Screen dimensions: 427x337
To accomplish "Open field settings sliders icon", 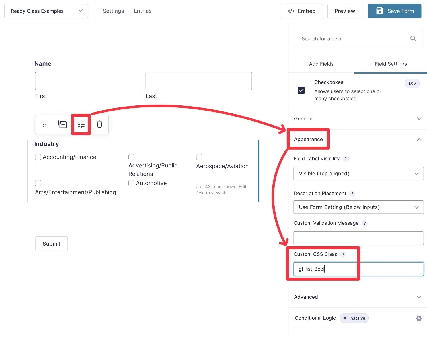I will tap(81, 124).
